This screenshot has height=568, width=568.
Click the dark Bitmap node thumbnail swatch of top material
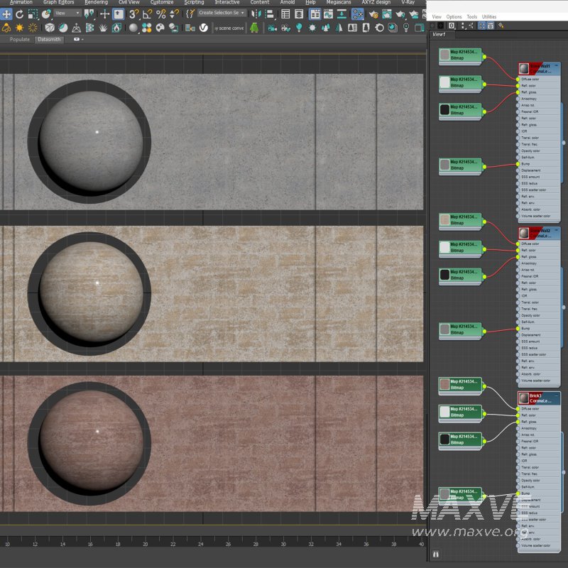(444, 109)
